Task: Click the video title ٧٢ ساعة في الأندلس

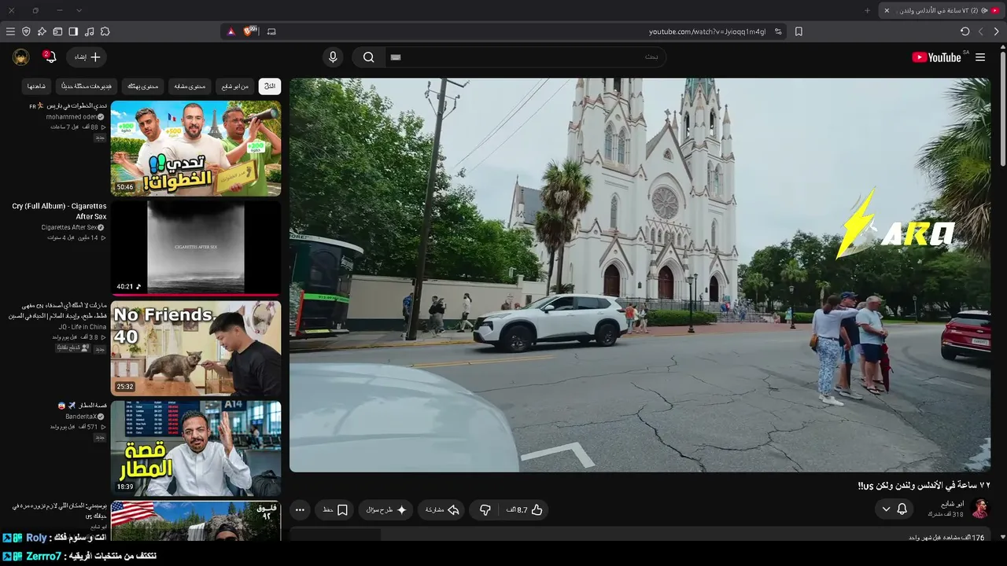Action: click(924, 486)
